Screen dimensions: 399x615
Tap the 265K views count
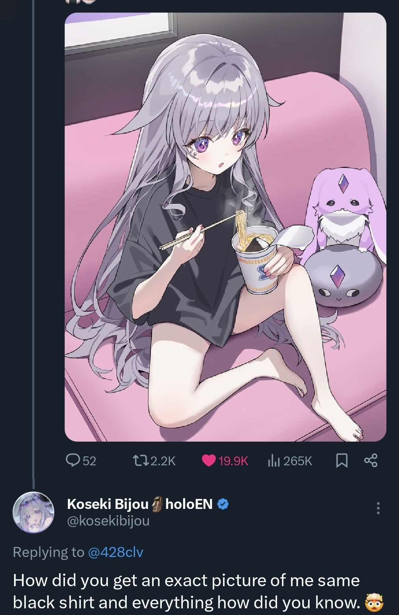(x=298, y=461)
